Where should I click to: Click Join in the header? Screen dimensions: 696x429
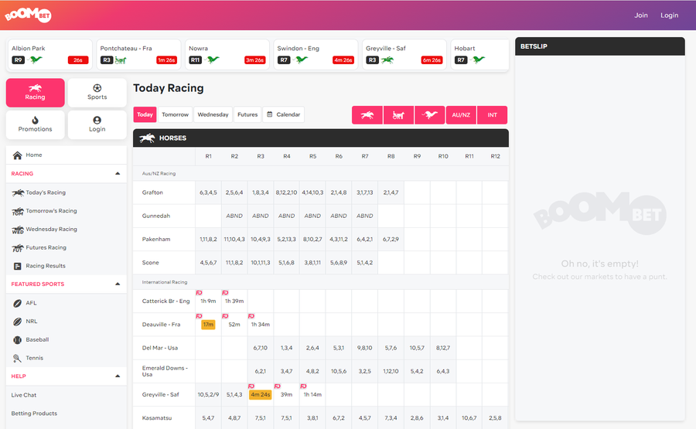click(x=640, y=15)
